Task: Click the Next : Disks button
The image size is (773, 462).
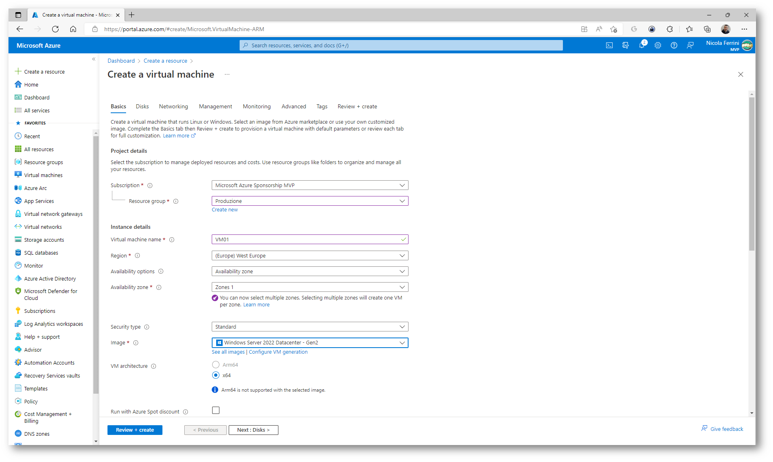Action: click(253, 430)
